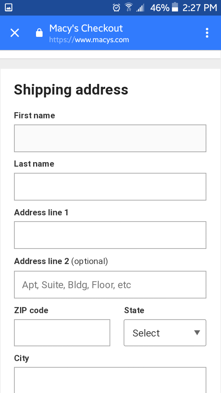Click the City text field
The width and height of the screenshot is (221, 393).
point(110,380)
